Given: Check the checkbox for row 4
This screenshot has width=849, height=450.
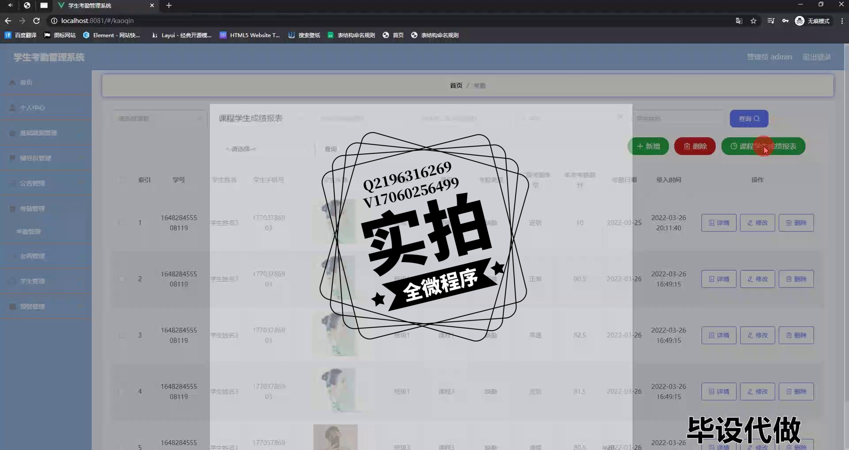Looking at the screenshot, I should click(x=122, y=391).
